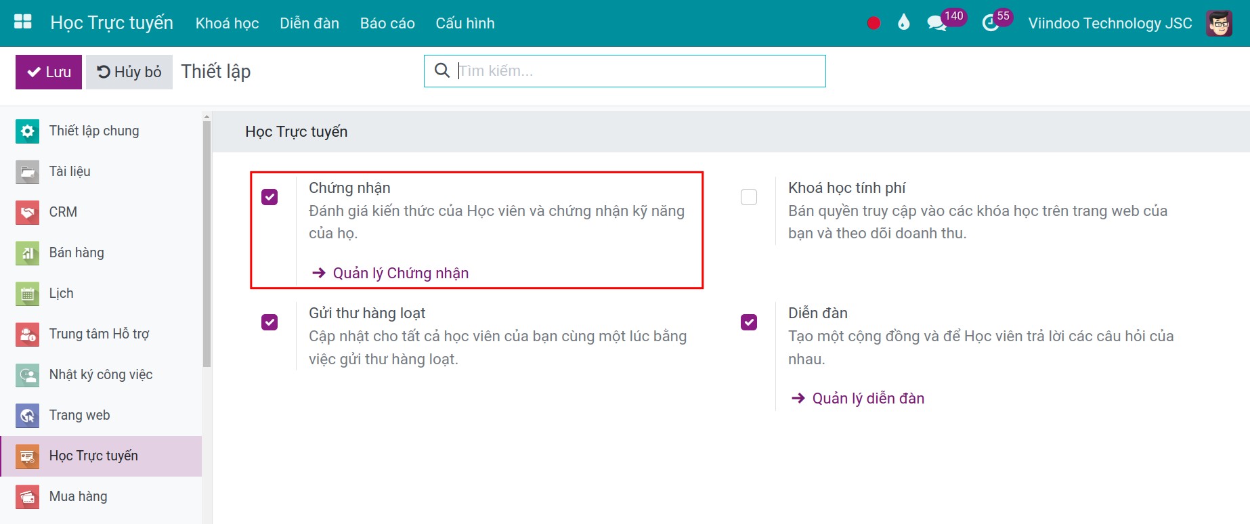1250x524 pixels.
Task: Click the water drop icon in navbar
Action: coord(903,23)
